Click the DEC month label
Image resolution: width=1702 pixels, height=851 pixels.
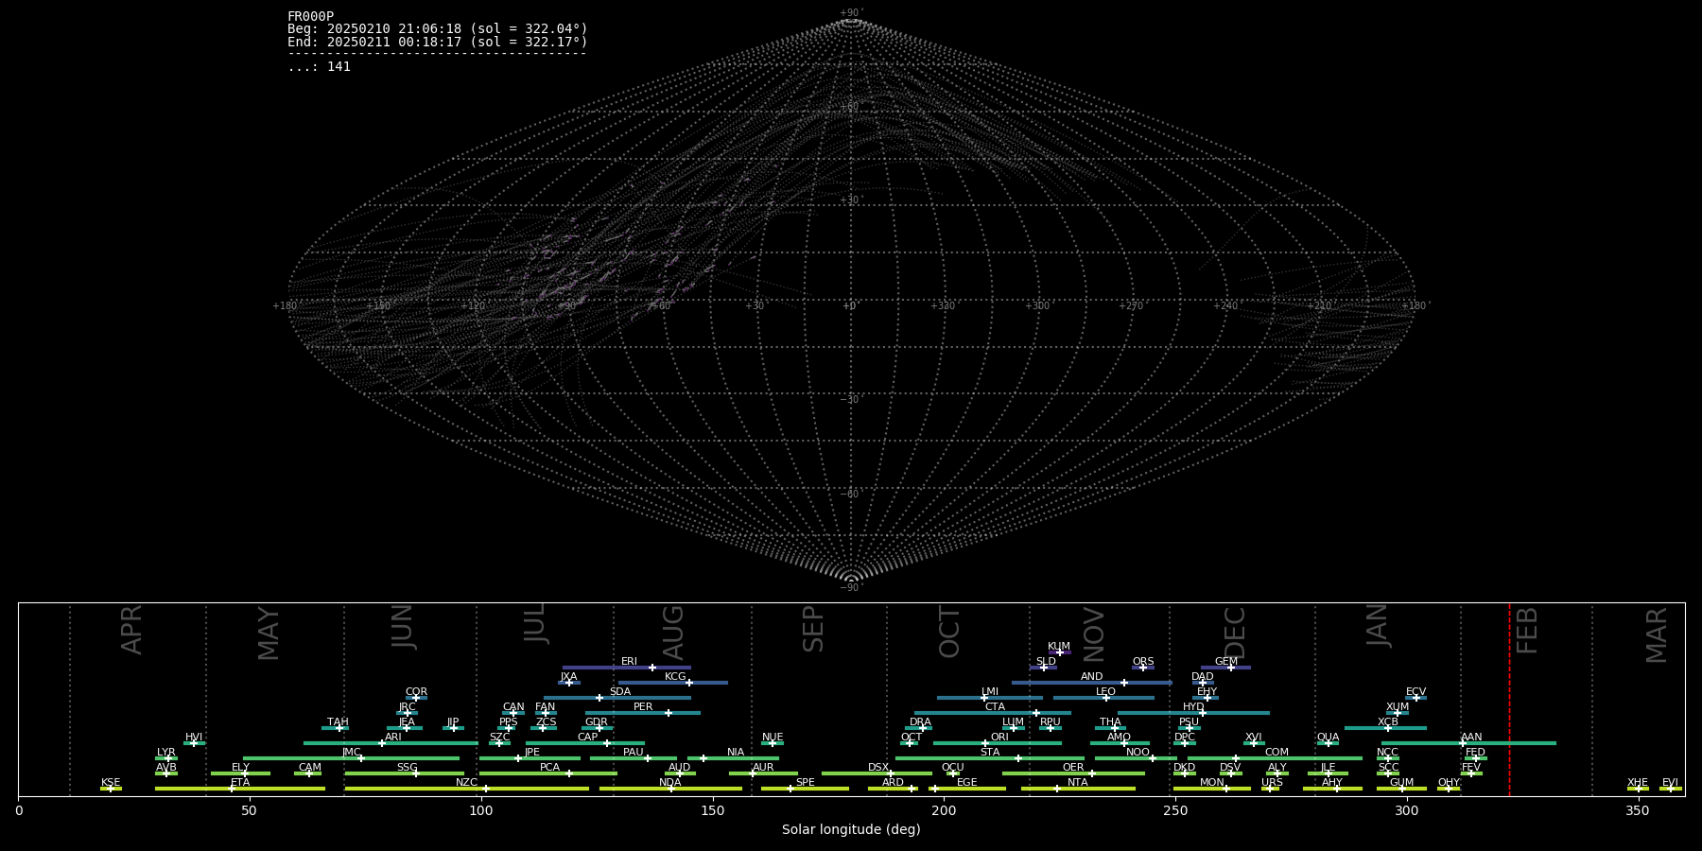[x=1235, y=633]
